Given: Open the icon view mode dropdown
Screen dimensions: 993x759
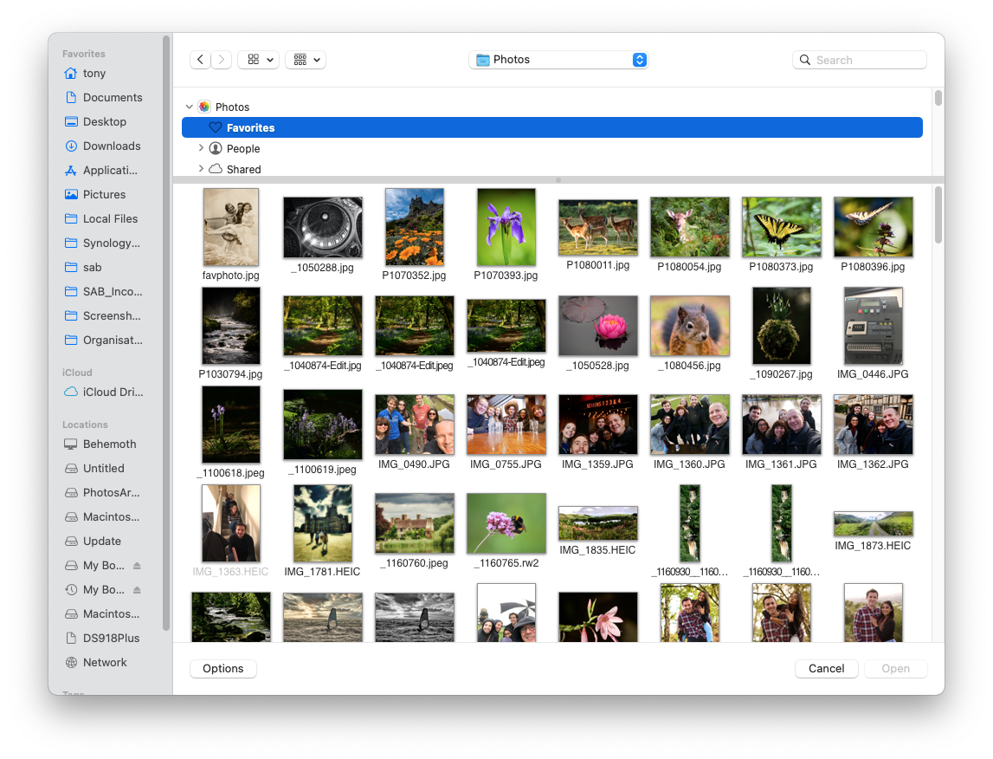Looking at the screenshot, I should coord(258,60).
